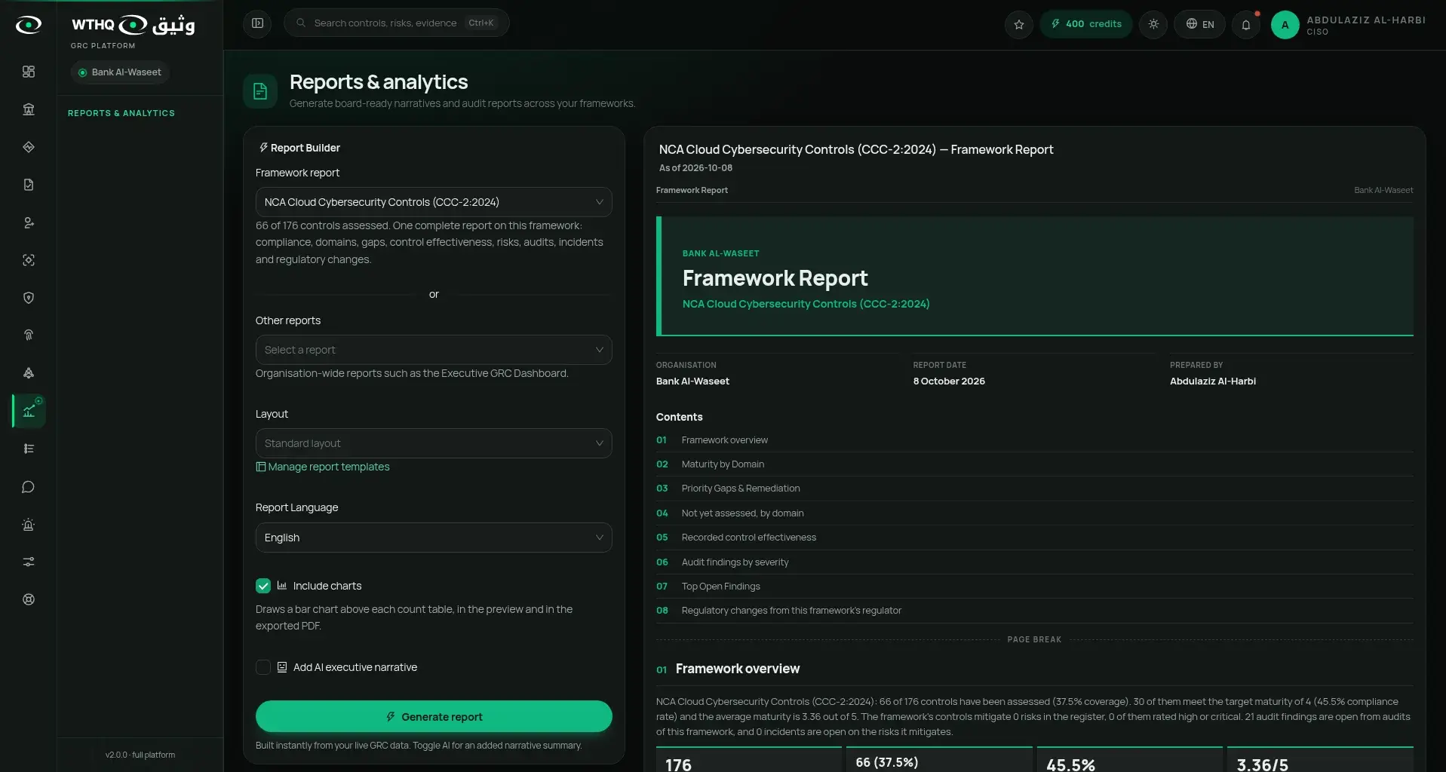Open the siren alert icon in sidebar

click(29, 525)
